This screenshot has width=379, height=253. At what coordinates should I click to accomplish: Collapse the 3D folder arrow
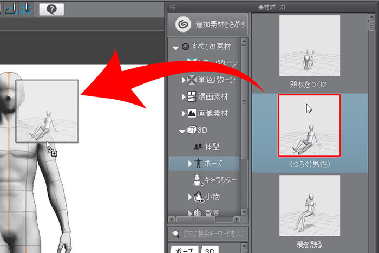coord(182,131)
